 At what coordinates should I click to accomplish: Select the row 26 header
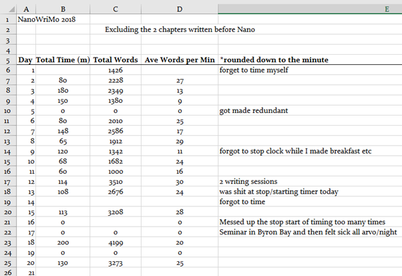7,273
